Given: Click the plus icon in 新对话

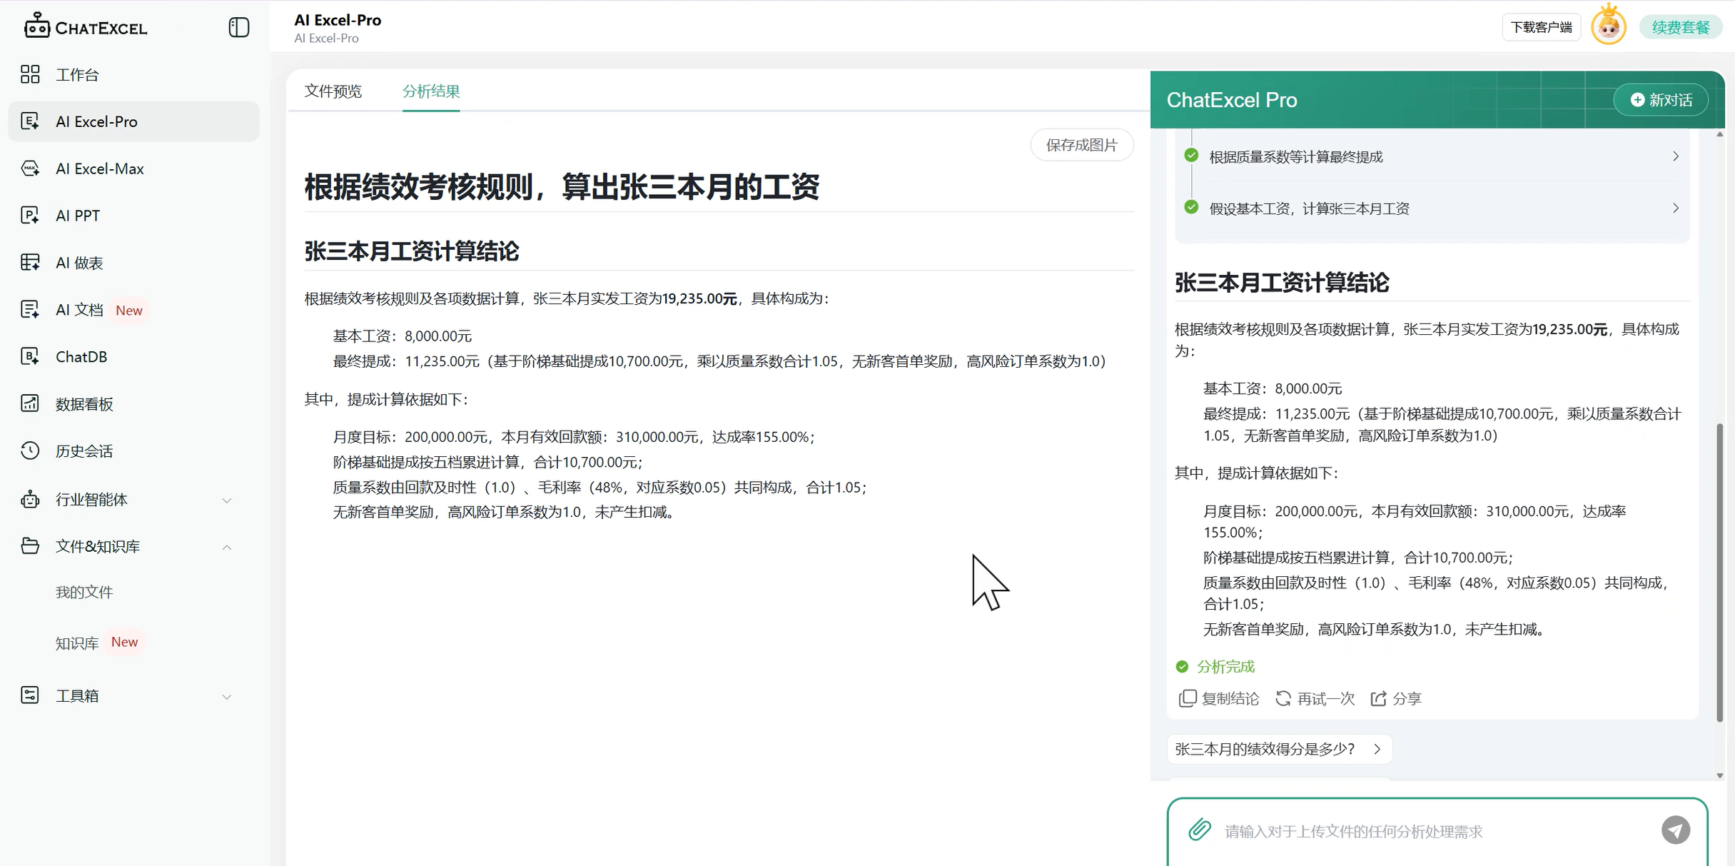Looking at the screenshot, I should (1637, 100).
